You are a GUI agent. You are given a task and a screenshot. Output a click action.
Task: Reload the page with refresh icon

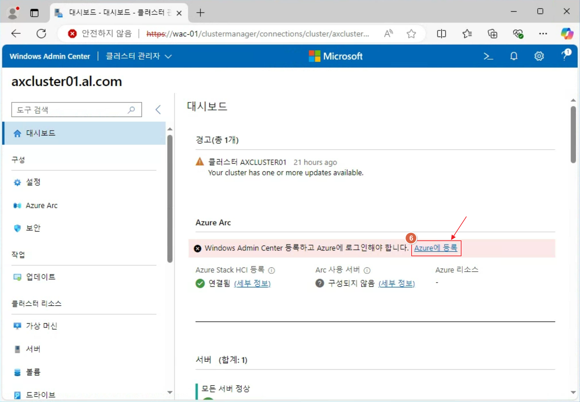click(x=41, y=33)
